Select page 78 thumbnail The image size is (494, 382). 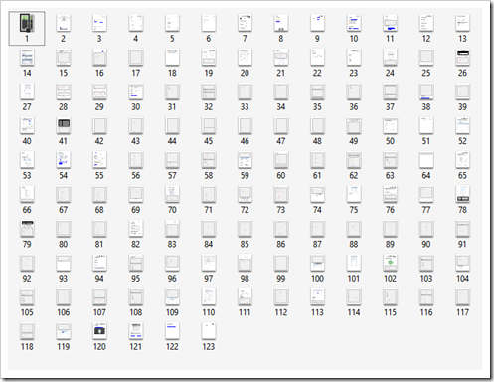(x=462, y=194)
